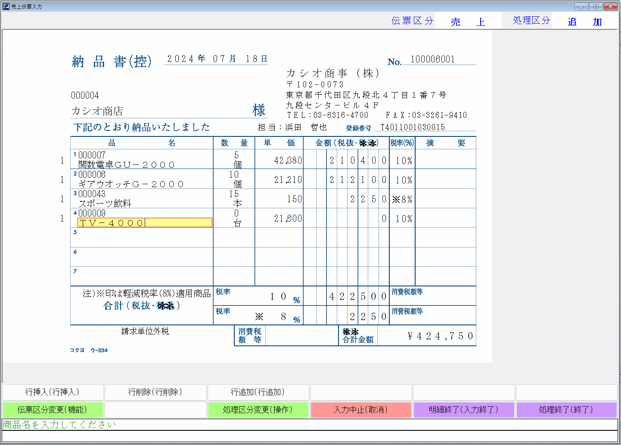Click 処理区分変更(操作) button
This screenshot has width=621, height=445.
click(258, 410)
